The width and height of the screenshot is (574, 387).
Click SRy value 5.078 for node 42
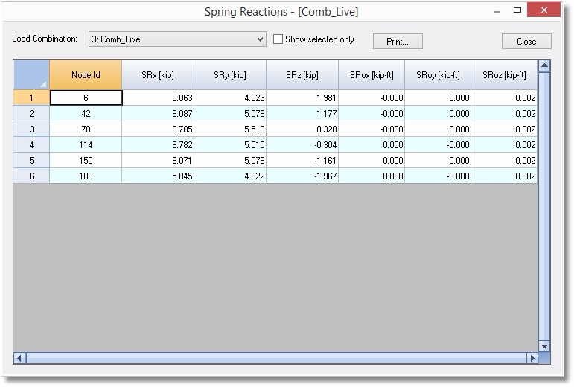(230, 113)
